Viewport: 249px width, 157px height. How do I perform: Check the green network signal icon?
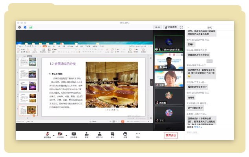31,27
